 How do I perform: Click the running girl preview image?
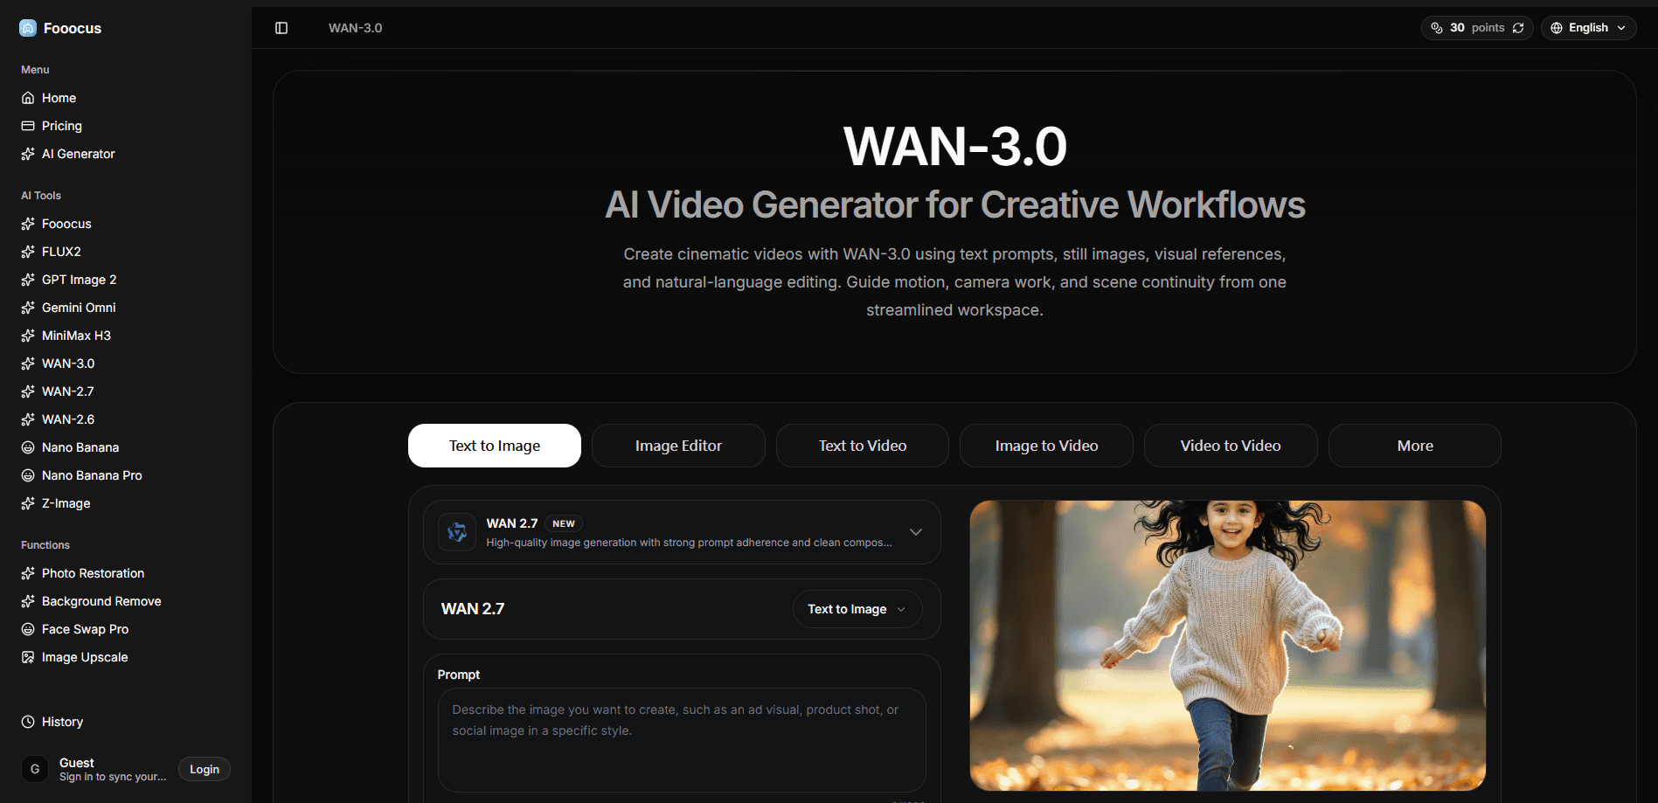click(x=1228, y=646)
